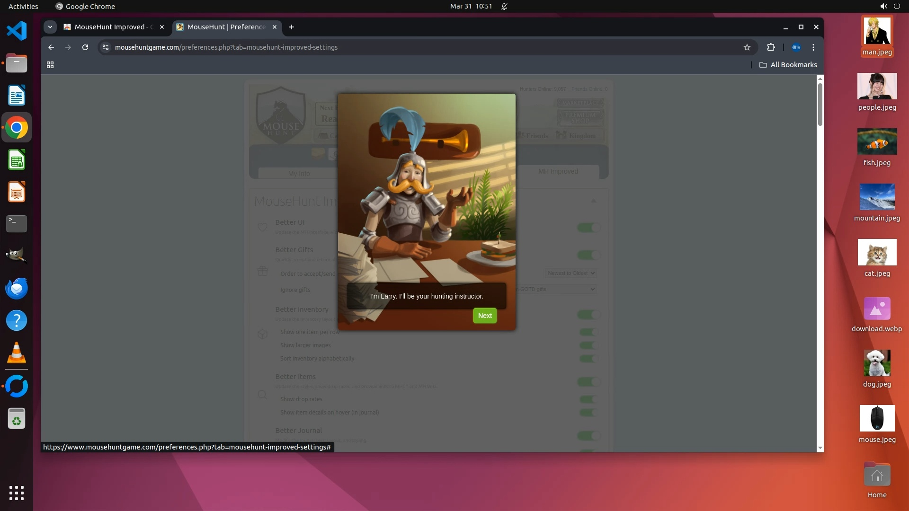909x511 pixels.
Task: Select the MH Improved preferences tab
Action: click(x=558, y=171)
